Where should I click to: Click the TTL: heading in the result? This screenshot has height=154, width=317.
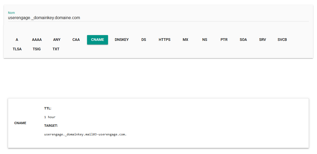48,108
